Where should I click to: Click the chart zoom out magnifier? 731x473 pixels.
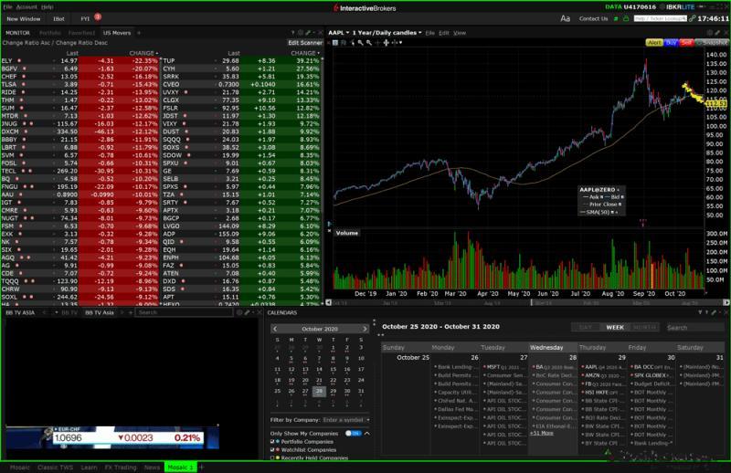[x=369, y=43]
